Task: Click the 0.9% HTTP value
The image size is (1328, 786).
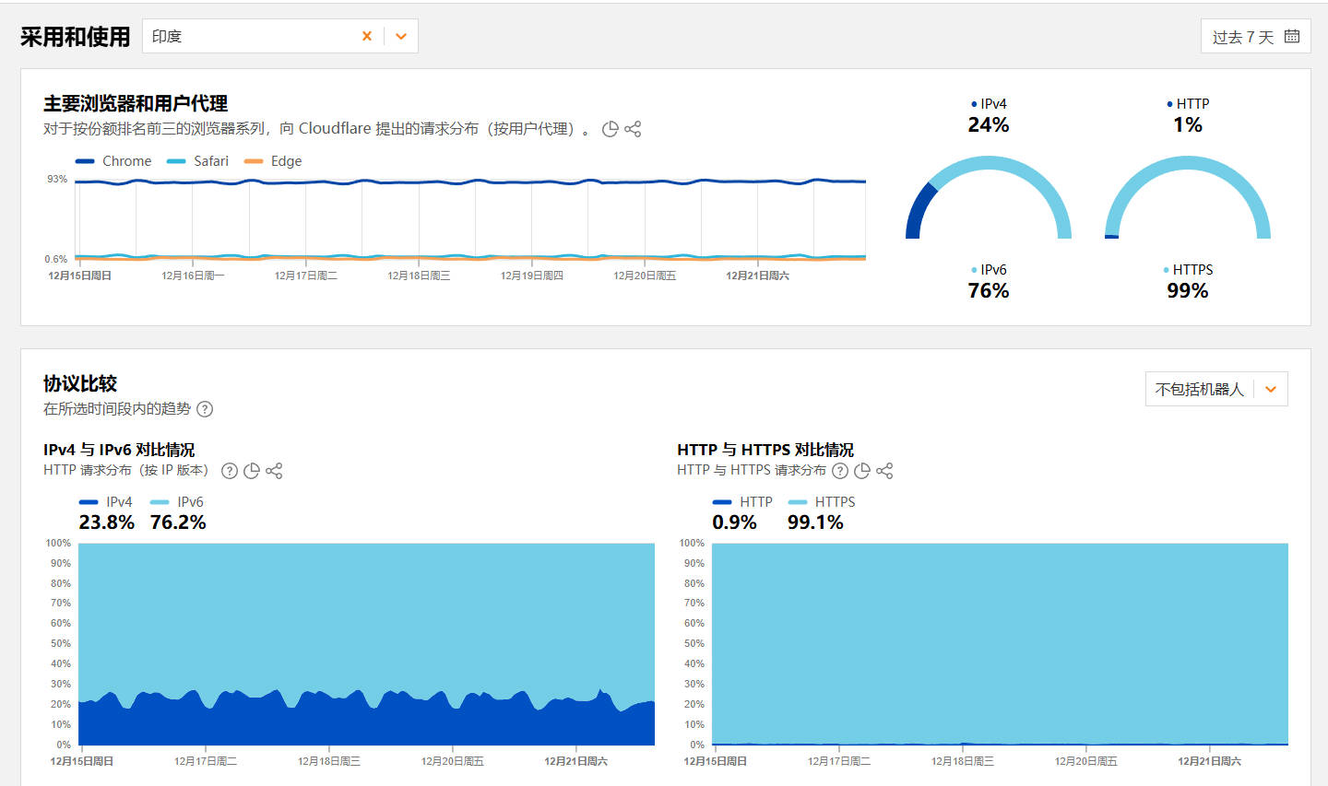Action: pyautogui.click(x=734, y=522)
